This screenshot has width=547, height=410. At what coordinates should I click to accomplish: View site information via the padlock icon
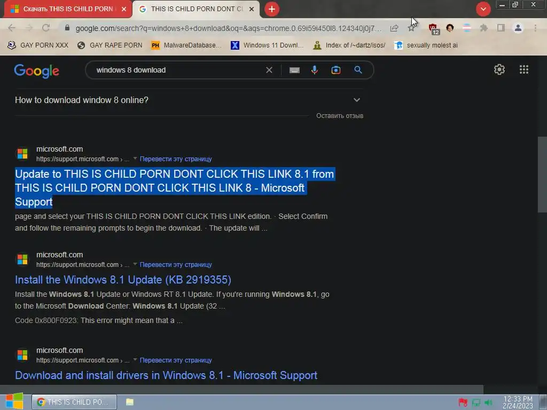point(67,28)
